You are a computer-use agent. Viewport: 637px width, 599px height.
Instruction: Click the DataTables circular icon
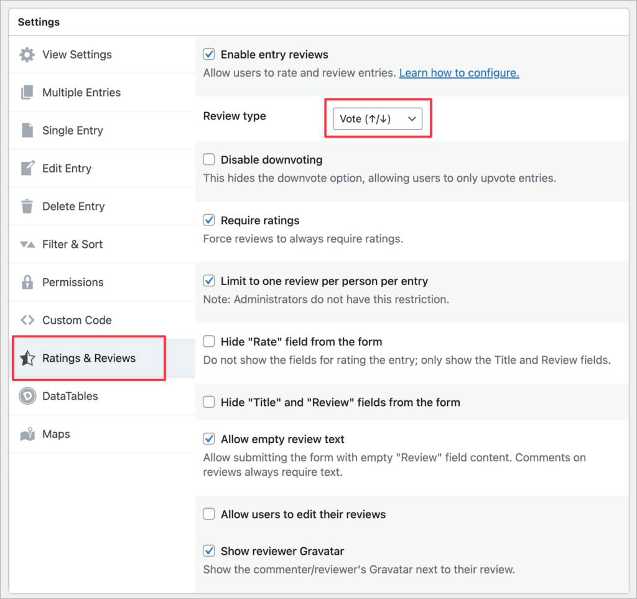[x=27, y=395]
